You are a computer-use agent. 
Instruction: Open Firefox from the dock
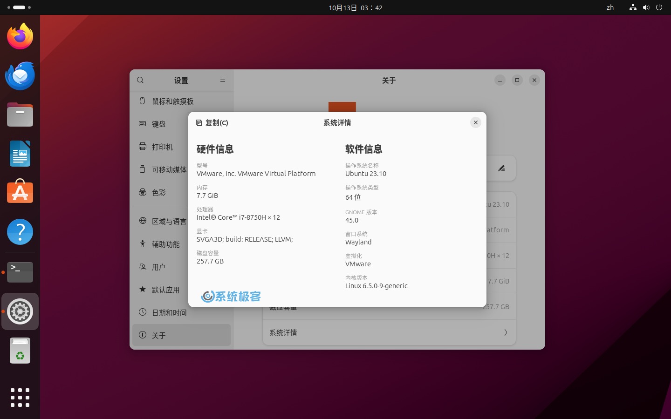click(x=20, y=36)
